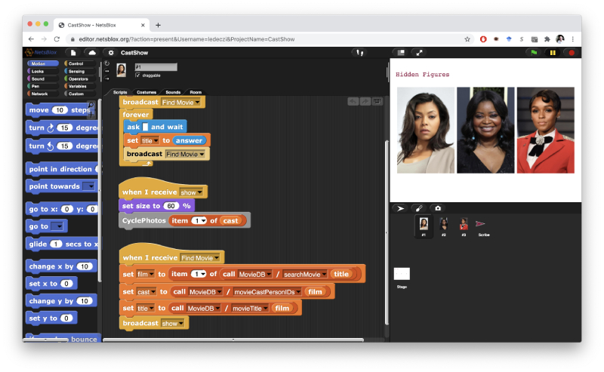This screenshot has width=604, height=372.
Task: Select the Variables block category
Action: (x=79, y=86)
